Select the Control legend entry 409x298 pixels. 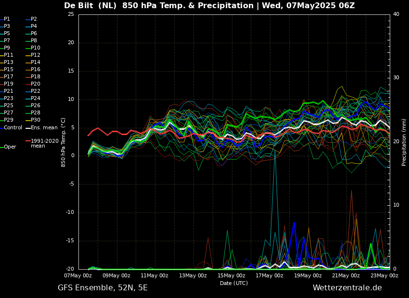click(x=13, y=128)
